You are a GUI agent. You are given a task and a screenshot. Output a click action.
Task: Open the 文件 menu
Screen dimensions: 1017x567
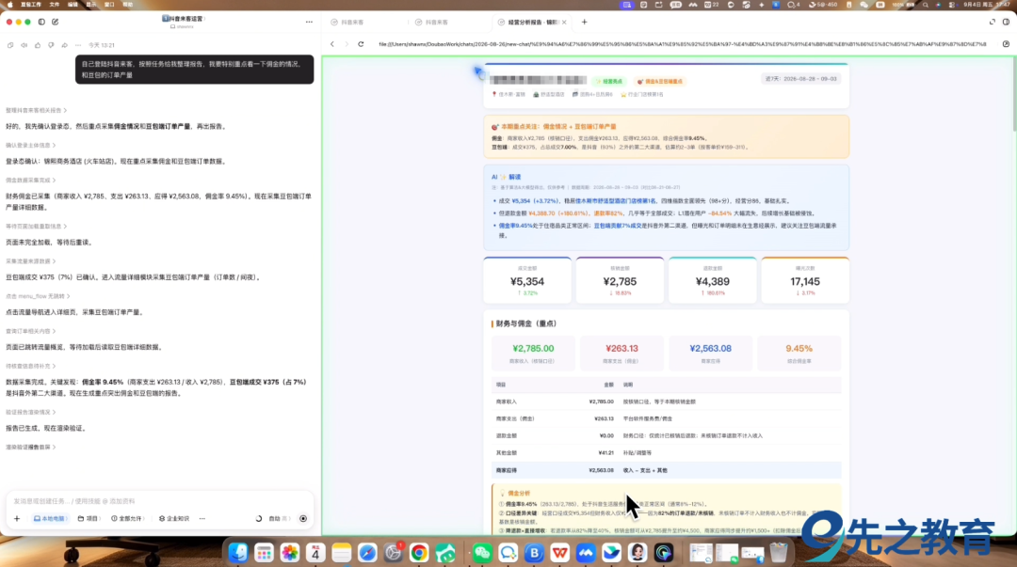pyautogui.click(x=55, y=5)
